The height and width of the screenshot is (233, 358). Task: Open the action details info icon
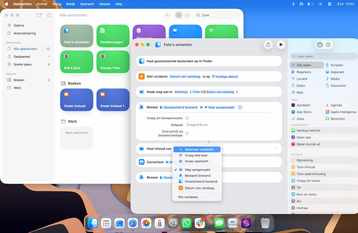[x=328, y=45]
